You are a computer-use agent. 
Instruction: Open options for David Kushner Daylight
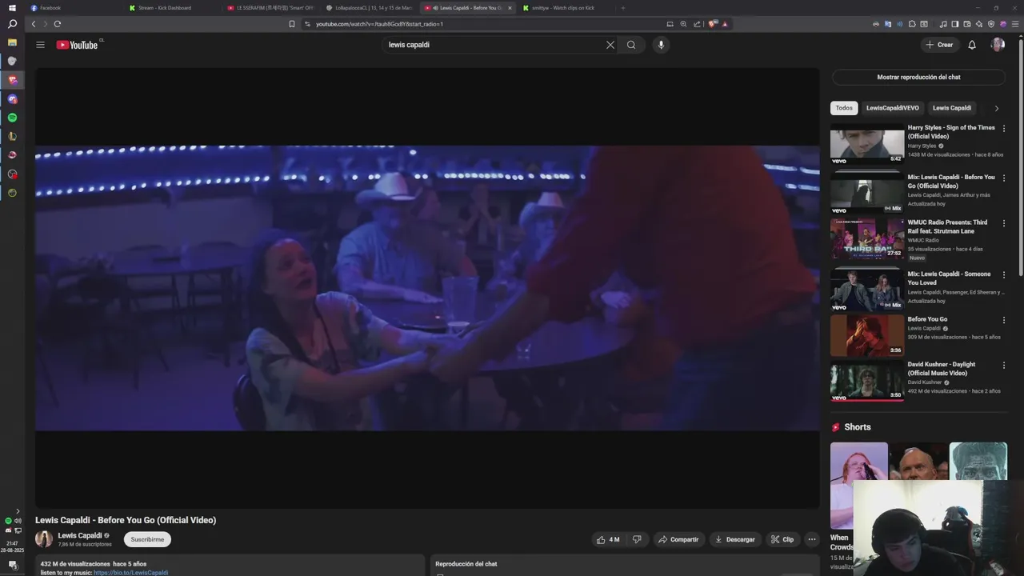tap(1004, 365)
